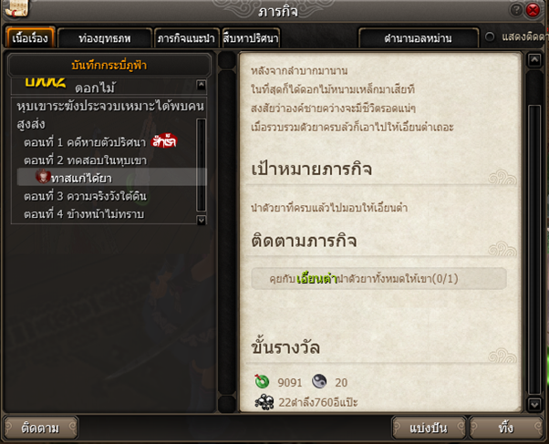Viewport: 549px width, 444px height.
Task: Click the help question mark icon
Action: click(516, 10)
